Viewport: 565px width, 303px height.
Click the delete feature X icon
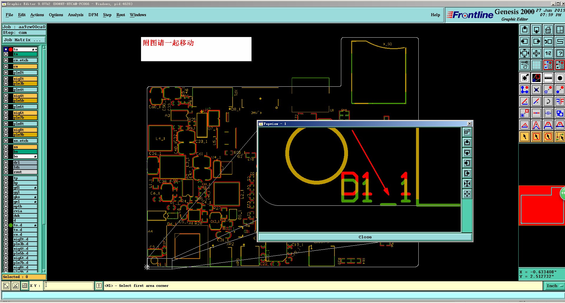coord(536,90)
